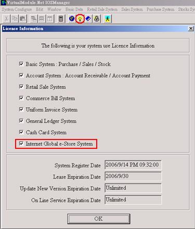Click the Tile vertically toolbar icon
Screen dimensions: 195x229
click(50, 19)
